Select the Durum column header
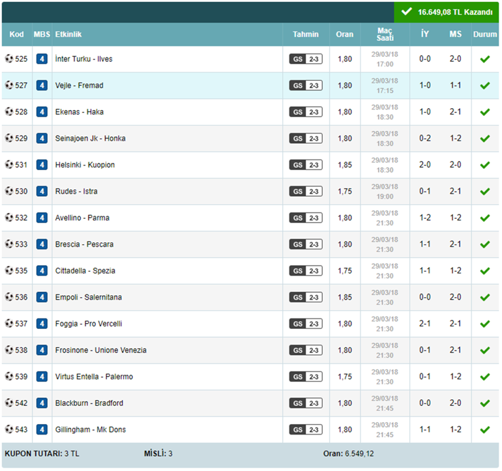 pos(484,35)
